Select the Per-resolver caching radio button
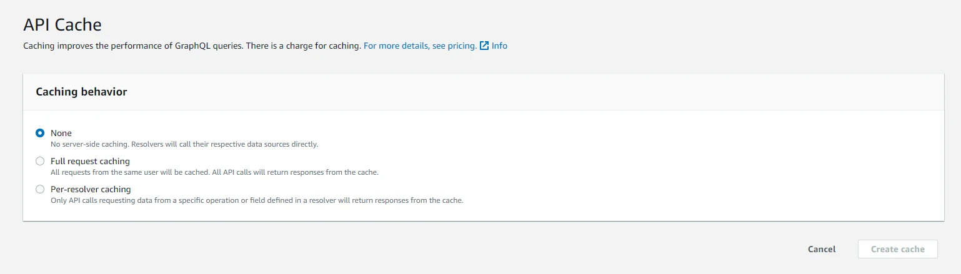This screenshot has height=274, width=961. [x=40, y=189]
